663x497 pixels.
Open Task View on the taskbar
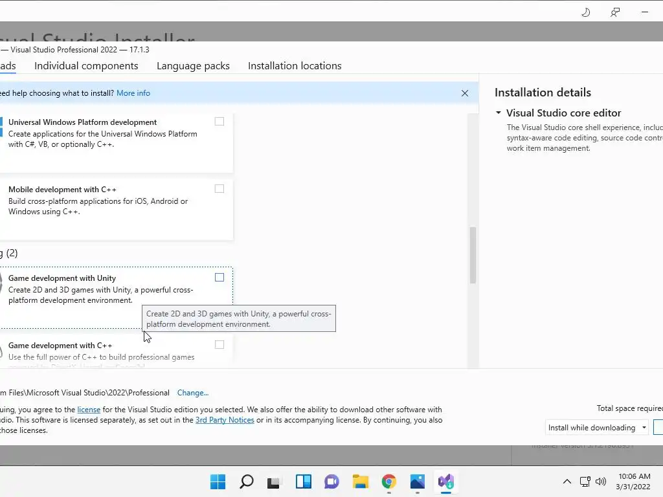tap(275, 481)
